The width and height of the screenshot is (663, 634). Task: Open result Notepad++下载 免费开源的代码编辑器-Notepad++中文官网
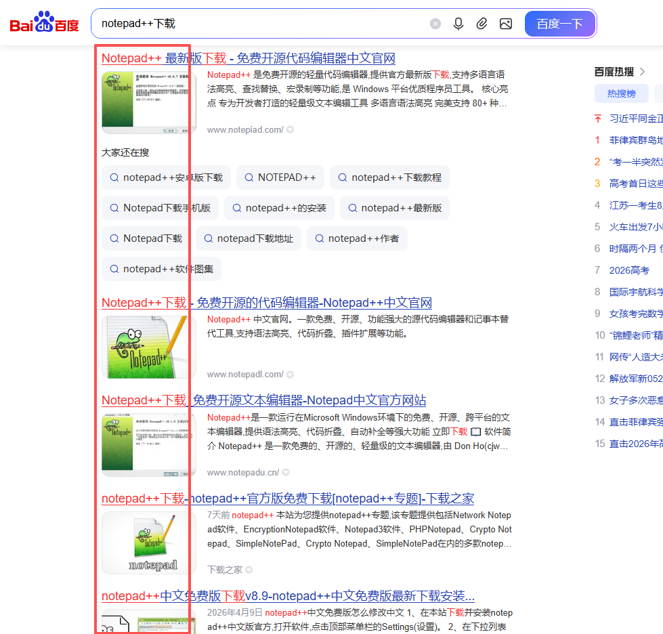[266, 303]
